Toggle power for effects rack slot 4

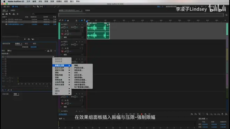[x=6, y=64]
